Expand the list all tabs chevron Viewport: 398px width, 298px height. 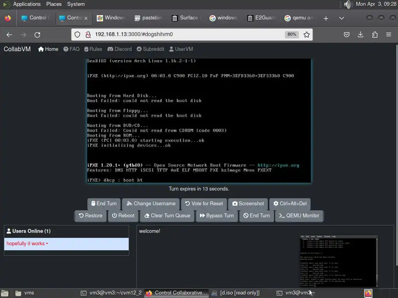[x=342, y=18]
